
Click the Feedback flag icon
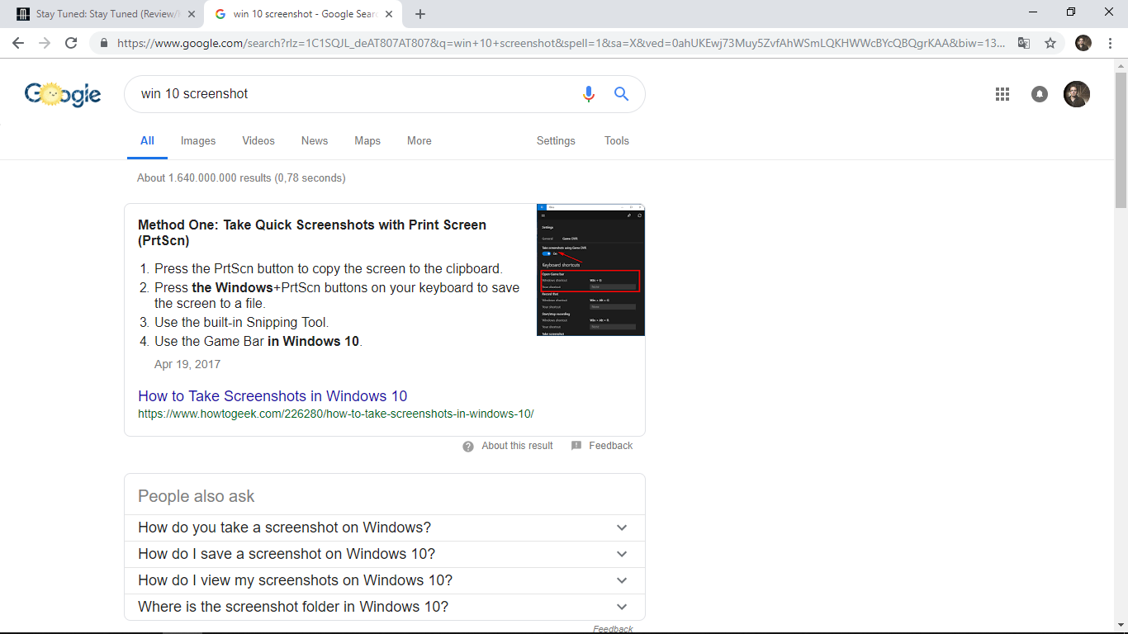tap(576, 446)
